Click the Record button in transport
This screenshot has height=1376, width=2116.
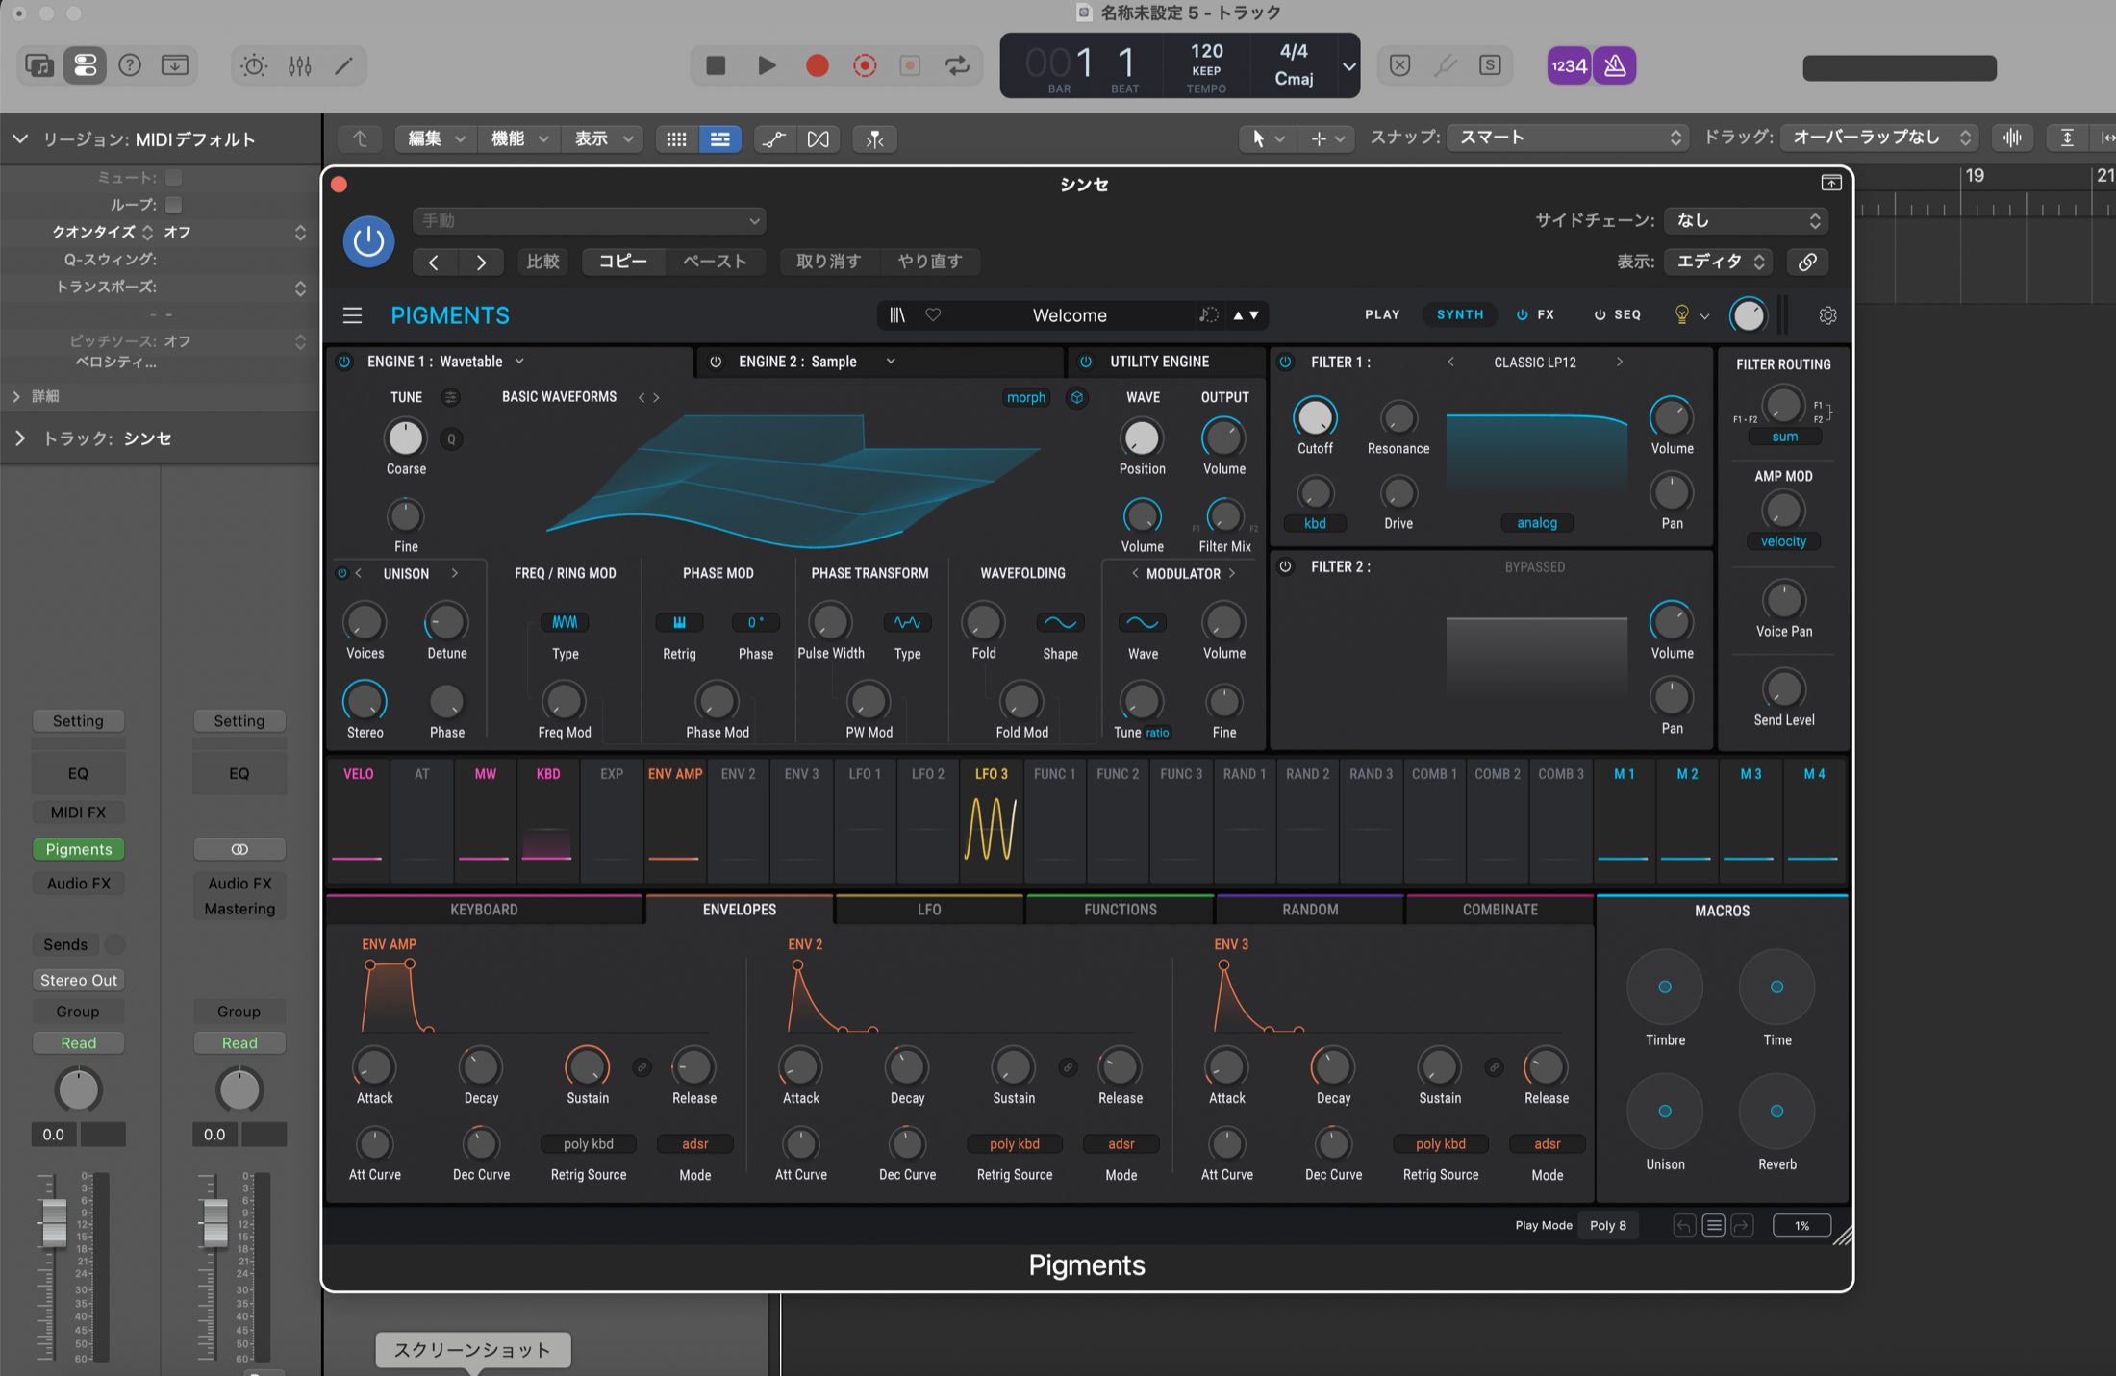tap(817, 65)
